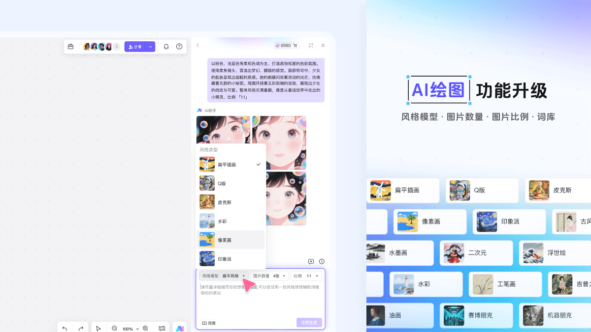Image resolution: width=591 pixels, height=332 pixels.
Task: Start a new chat conversation icon
Action: (x=311, y=262)
